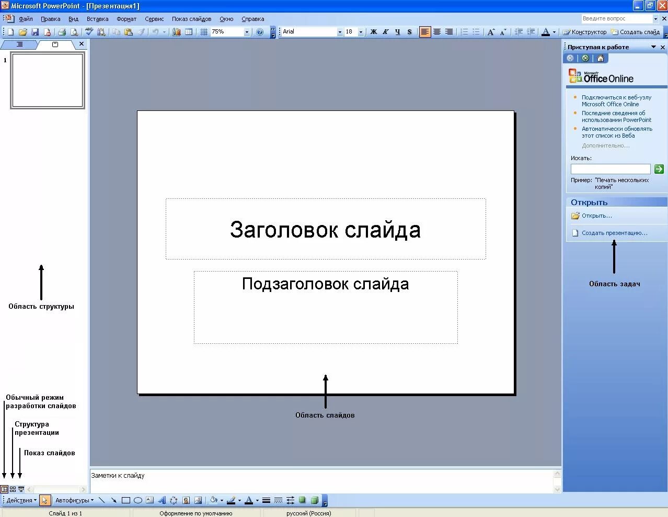Apply the 3-D Style effect
Screen dimensions: 668x517
coord(314,500)
